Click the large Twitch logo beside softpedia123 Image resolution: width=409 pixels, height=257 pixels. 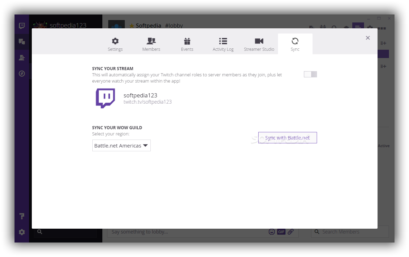[x=105, y=98]
